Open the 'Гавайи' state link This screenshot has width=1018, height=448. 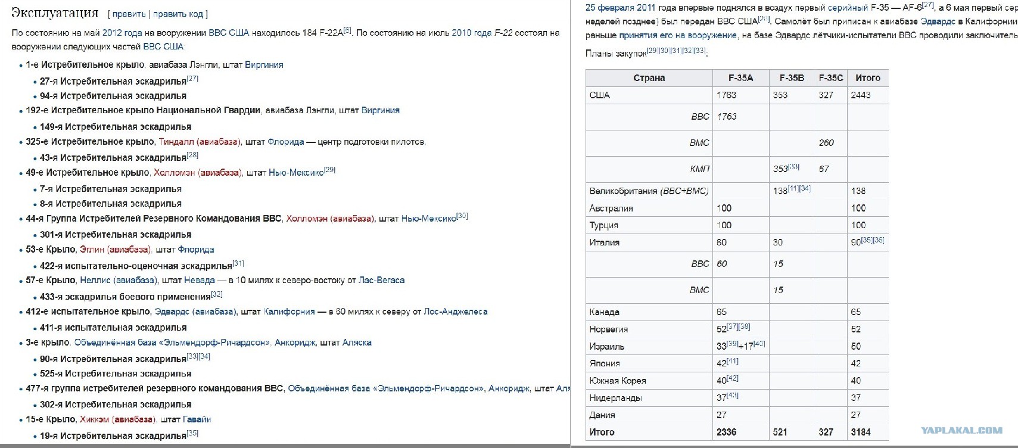click(197, 419)
